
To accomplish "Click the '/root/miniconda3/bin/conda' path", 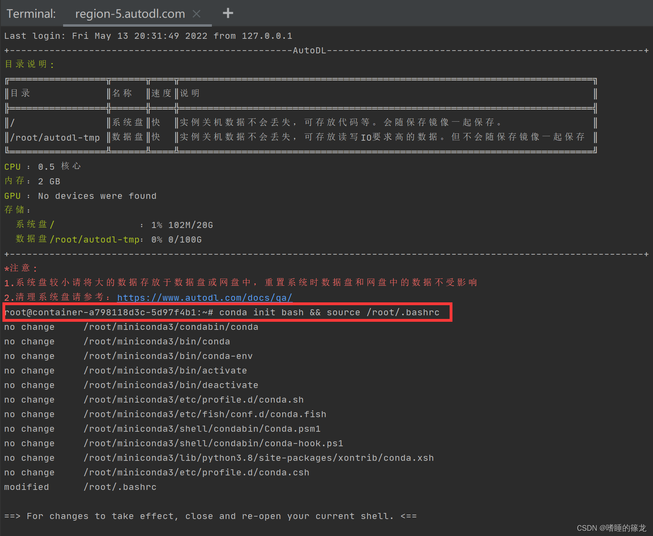I will (x=157, y=342).
